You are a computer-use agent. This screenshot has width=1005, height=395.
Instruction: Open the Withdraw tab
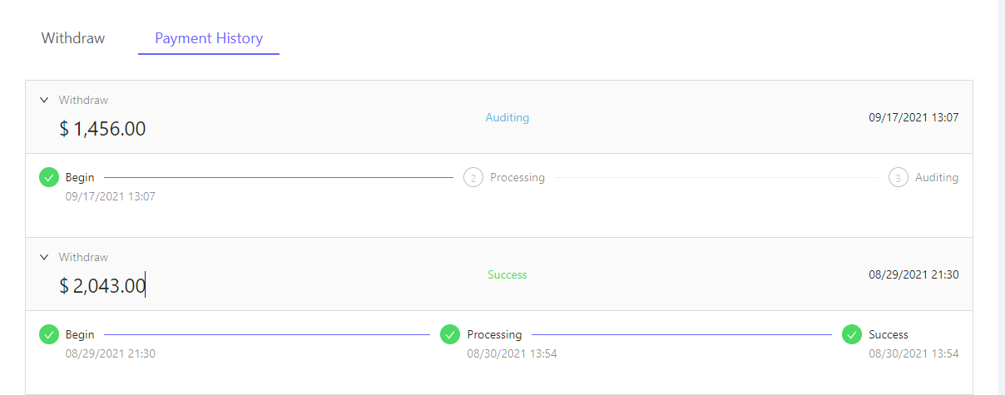[73, 38]
